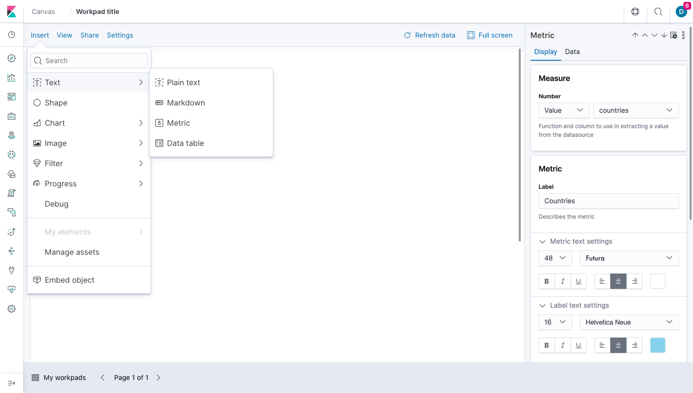Open Discover compass icon in sidebar

click(x=12, y=58)
